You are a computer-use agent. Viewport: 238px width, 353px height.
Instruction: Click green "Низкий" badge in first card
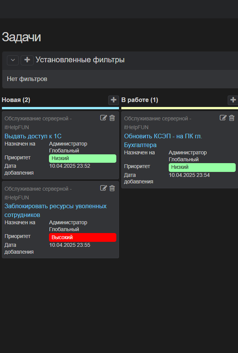83,158
